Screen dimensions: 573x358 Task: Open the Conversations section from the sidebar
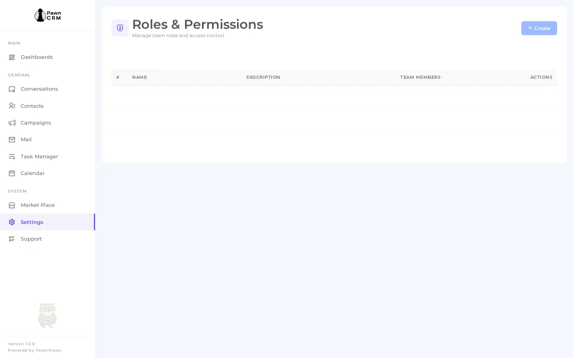39,89
